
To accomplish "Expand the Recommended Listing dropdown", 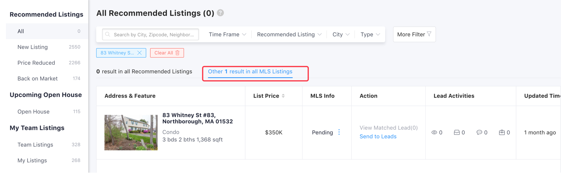I will click(x=289, y=35).
